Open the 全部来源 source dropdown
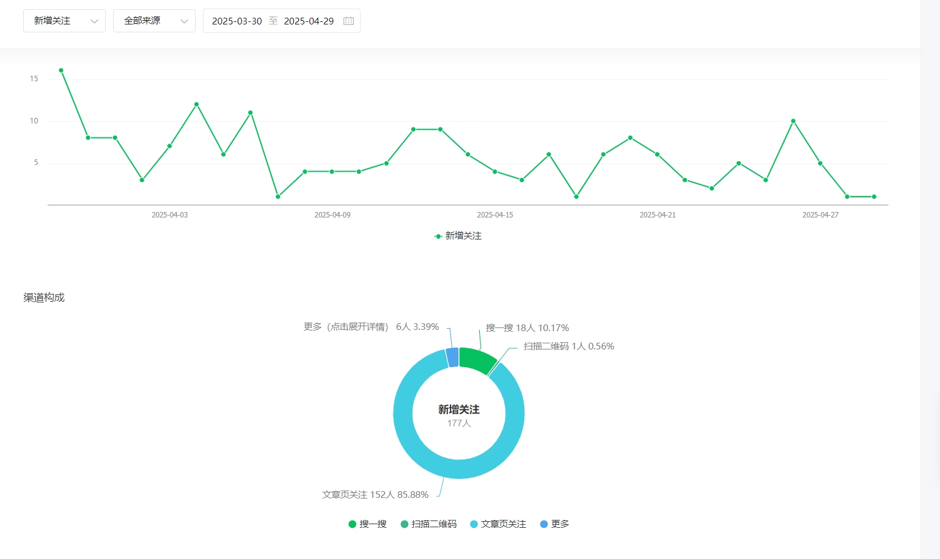The height and width of the screenshot is (559, 940). pyautogui.click(x=154, y=21)
